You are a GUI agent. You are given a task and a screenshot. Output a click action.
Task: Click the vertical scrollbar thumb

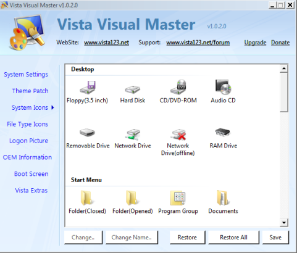[284, 92]
